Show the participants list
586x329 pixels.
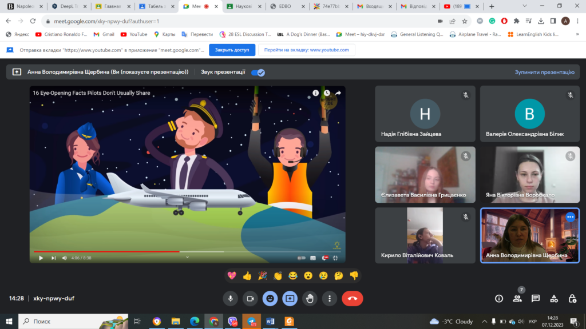517,298
